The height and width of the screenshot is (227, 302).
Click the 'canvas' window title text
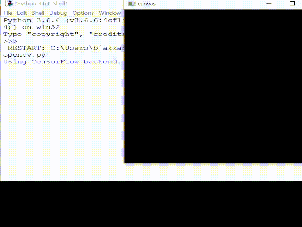click(x=147, y=4)
